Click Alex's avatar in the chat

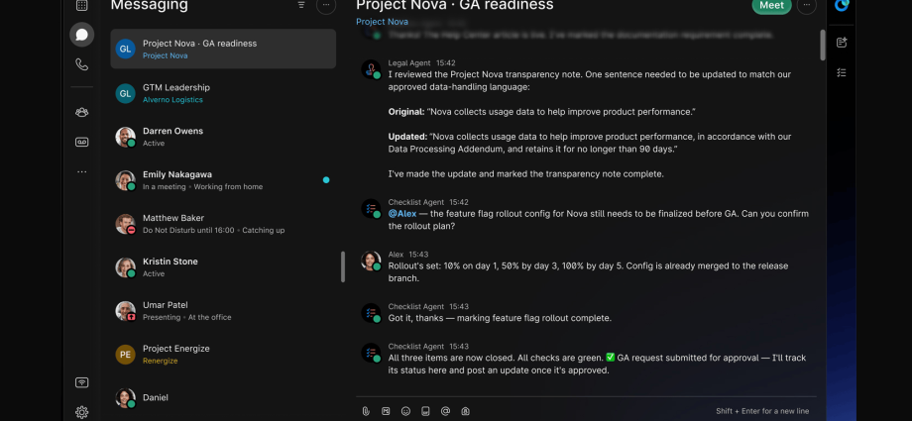pyautogui.click(x=371, y=261)
